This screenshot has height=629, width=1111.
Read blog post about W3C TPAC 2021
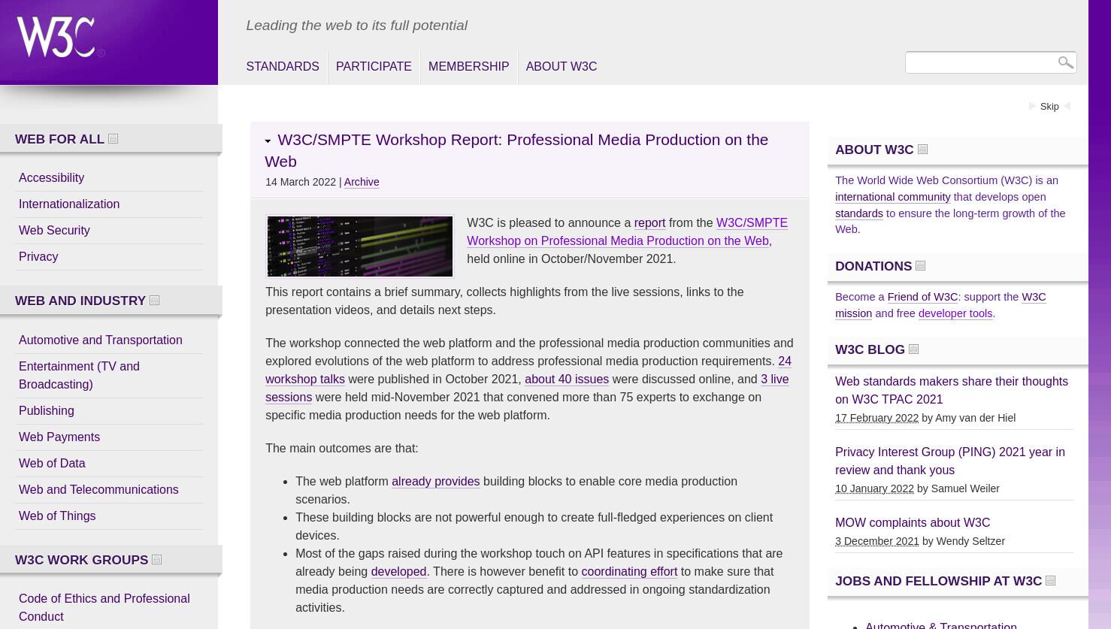click(x=952, y=391)
